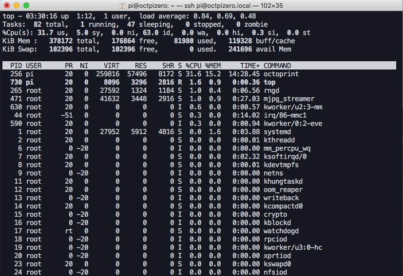403x276 pixels.
Task: Select the systemd process command
Action: click(277, 132)
